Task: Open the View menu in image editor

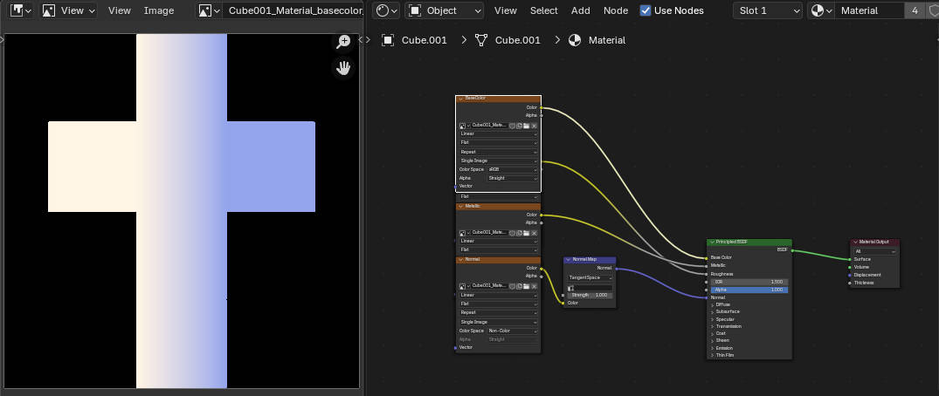Action: pos(119,10)
